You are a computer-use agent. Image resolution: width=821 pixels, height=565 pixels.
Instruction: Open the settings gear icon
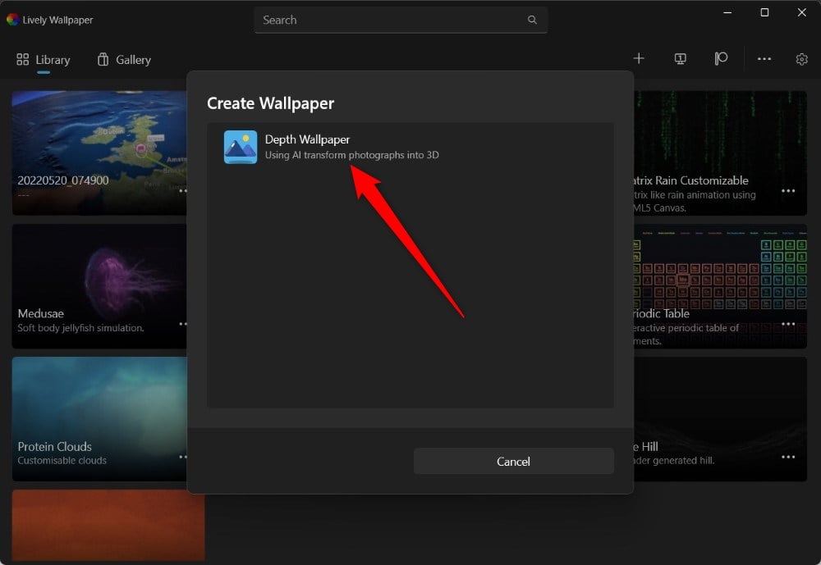(x=801, y=59)
